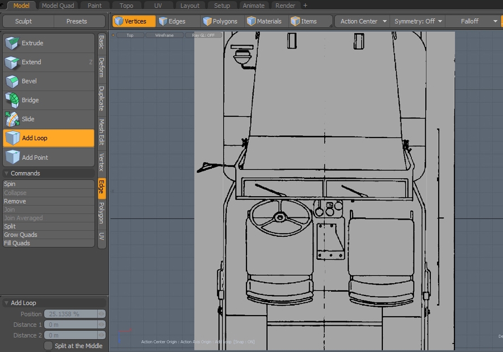Viewport: 503px width, 352px height.
Task: Click the Polygons mode cube icon
Action: tap(207, 21)
